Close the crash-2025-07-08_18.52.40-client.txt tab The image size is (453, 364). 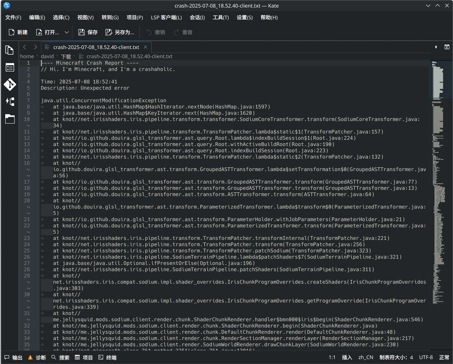tap(145, 47)
